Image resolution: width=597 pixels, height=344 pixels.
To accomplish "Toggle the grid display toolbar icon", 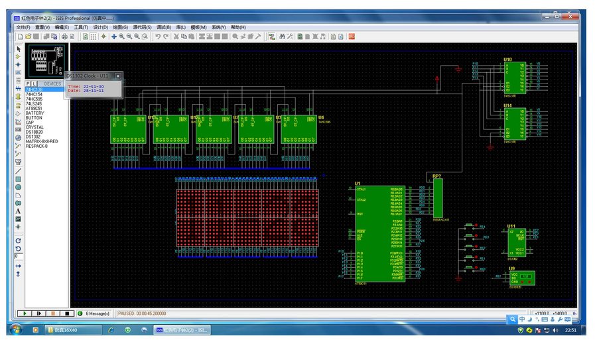I will (x=94, y=36).
